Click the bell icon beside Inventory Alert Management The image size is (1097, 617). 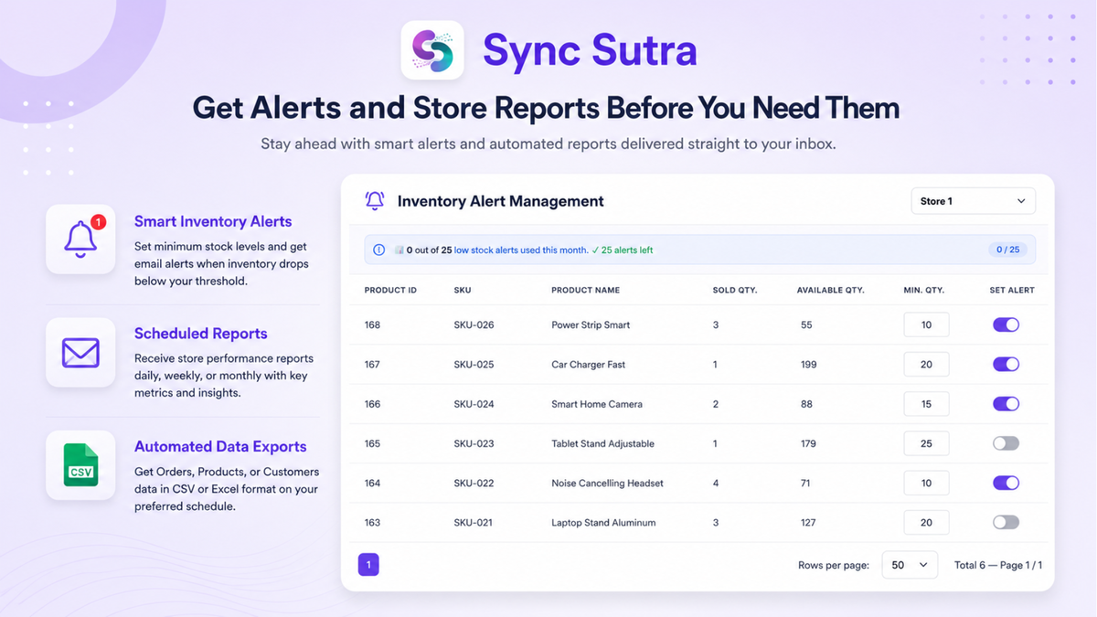[x=375, y=201]
